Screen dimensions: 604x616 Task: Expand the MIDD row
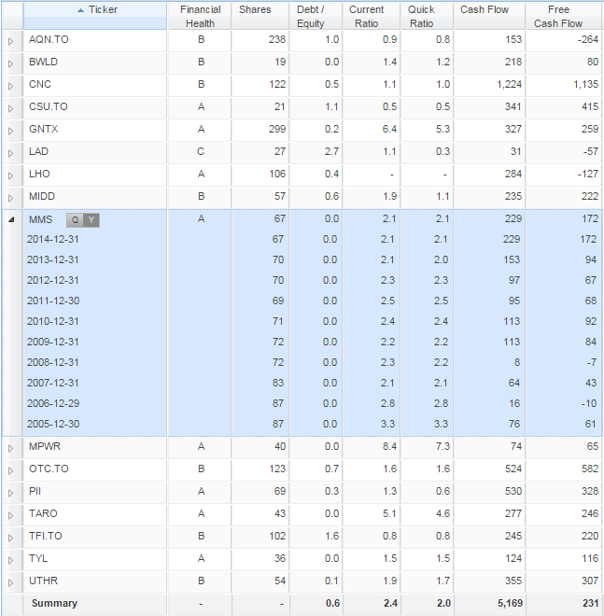[11, 198]
